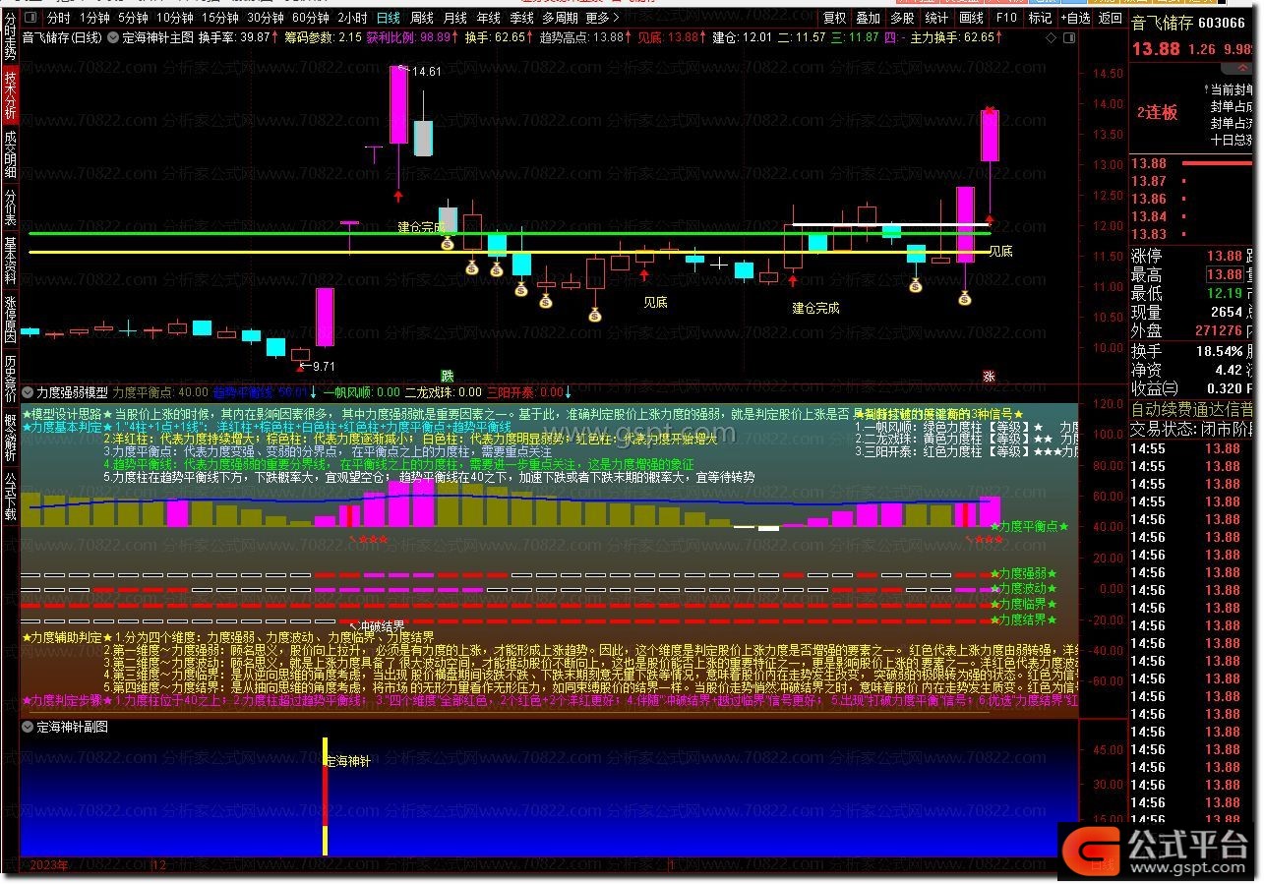Click the 9.71 low price label
The width and height of the screenshot is (1264, 884).
point(324,366)
